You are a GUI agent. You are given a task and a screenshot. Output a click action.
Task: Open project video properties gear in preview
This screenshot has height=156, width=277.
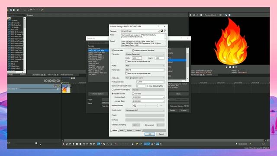point(190,15)
